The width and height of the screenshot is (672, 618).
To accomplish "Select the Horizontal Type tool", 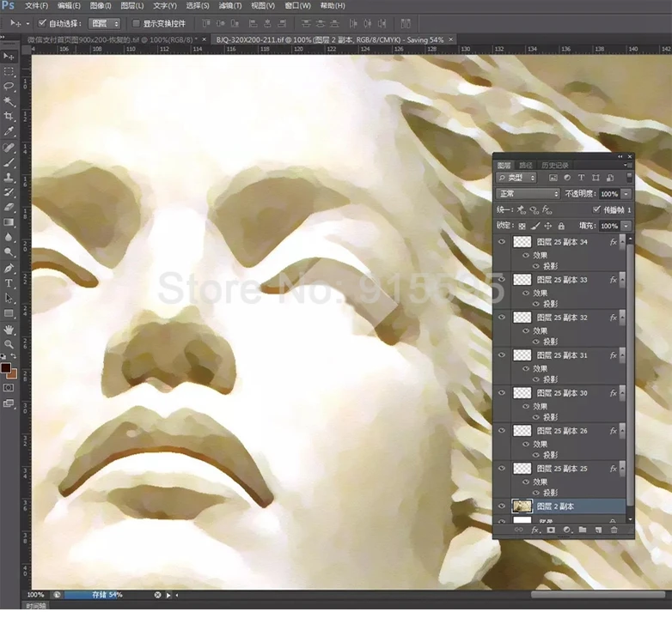I will pos(9,282).
